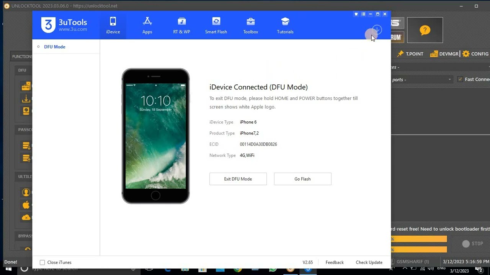The width and height of the screenshot is (490, 275).
Task: Click UnlockTool utility Apple logo icon
Action: pos(26,205)
